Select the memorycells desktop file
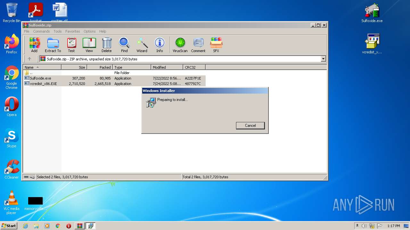The width and height of the screenshot is (410, 230). 36,203
